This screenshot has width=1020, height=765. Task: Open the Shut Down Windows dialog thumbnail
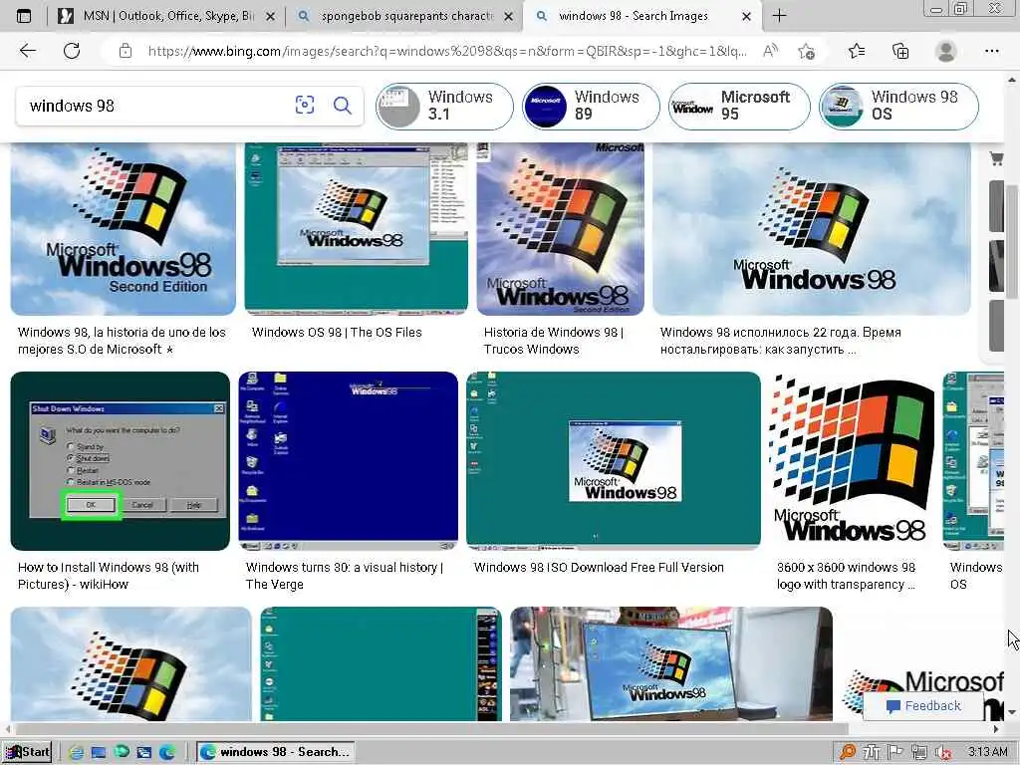pyautogui.click(x=120, y=460)
